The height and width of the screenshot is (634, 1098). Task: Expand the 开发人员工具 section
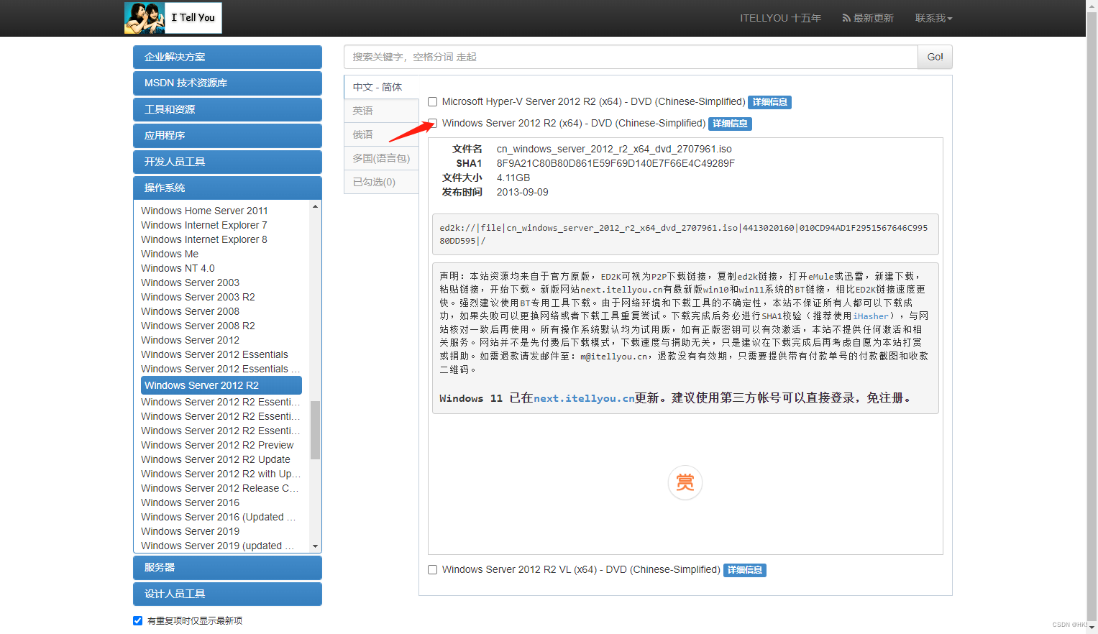point(227,162)
